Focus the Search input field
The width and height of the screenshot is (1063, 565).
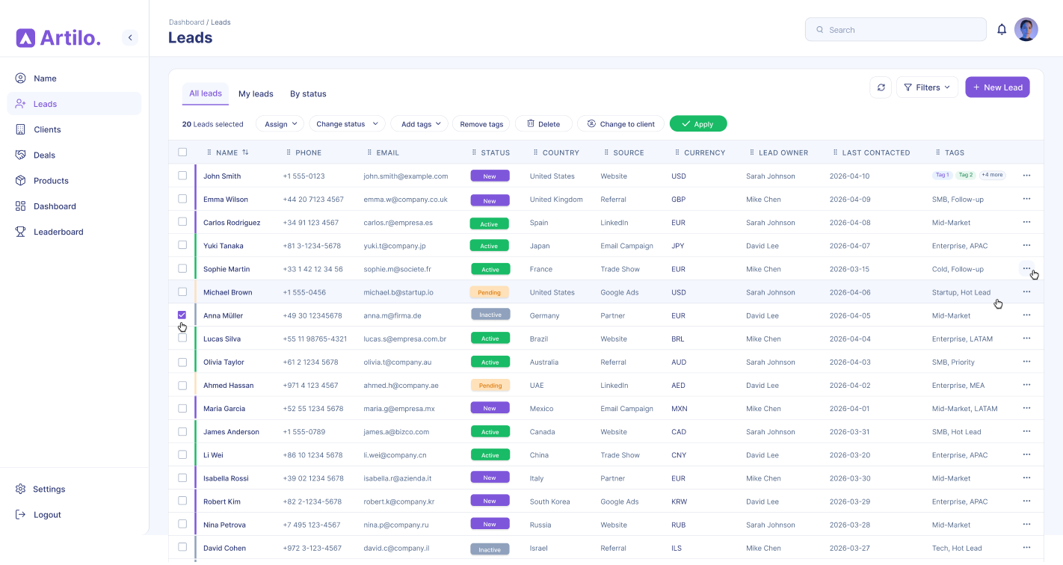point(896,30)
